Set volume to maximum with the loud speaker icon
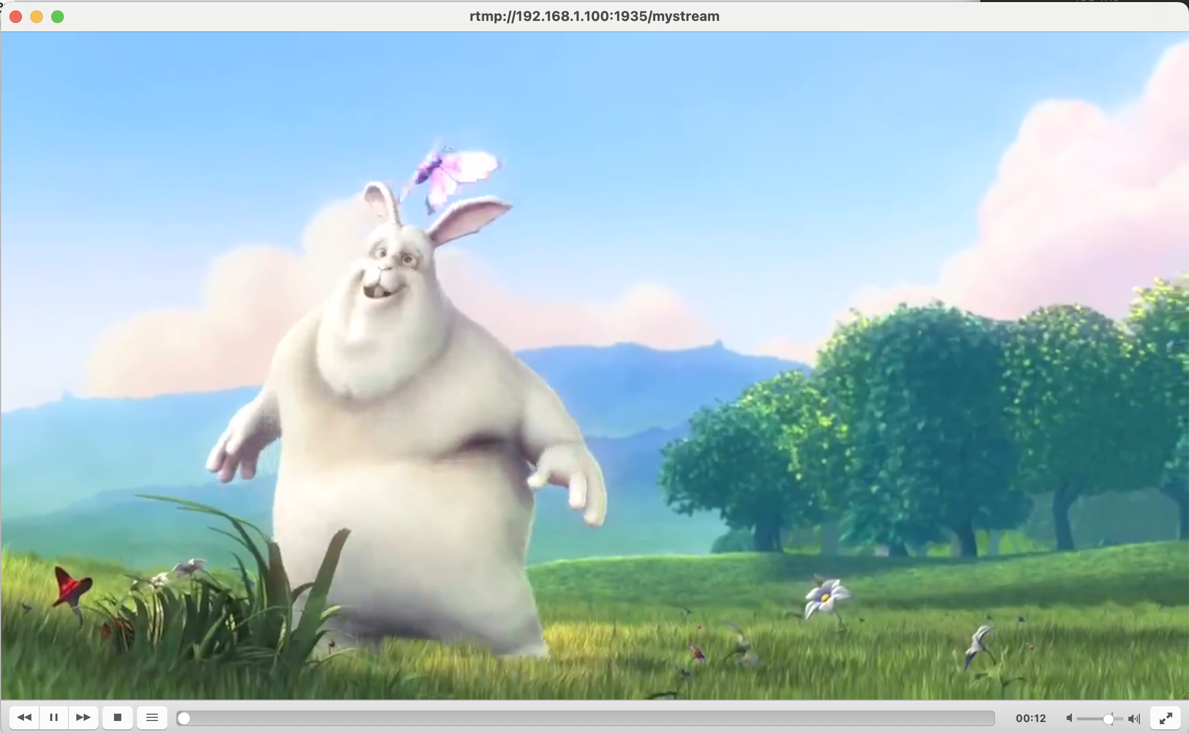The height and width of the screenshot is (733, 1189). (x=1134, y=718)
